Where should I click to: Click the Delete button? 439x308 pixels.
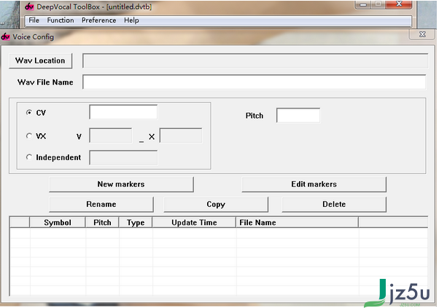pos(334,205)
